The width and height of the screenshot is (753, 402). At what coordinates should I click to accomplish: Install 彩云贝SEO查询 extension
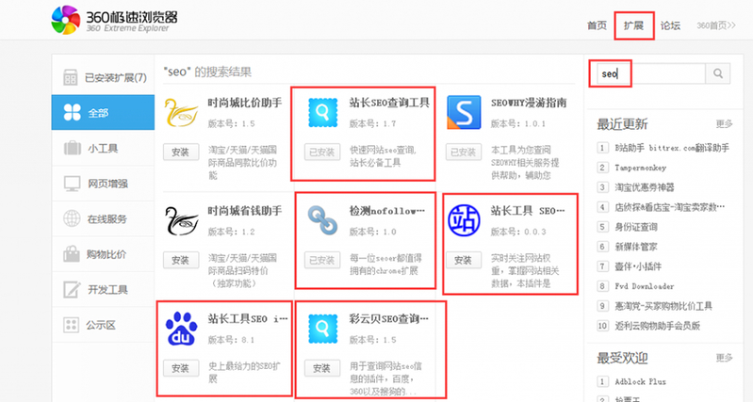[322, 368]
